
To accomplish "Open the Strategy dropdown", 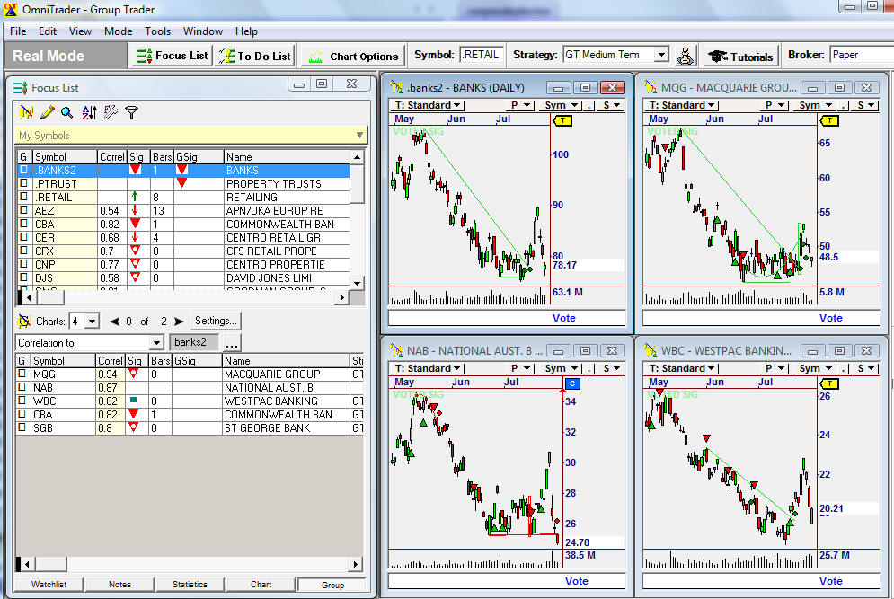I will point(660,55).
